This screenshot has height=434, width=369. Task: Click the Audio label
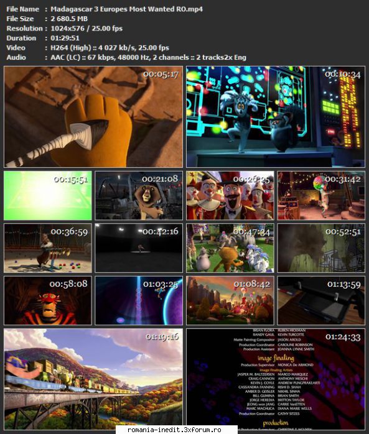tap(16, 57)
